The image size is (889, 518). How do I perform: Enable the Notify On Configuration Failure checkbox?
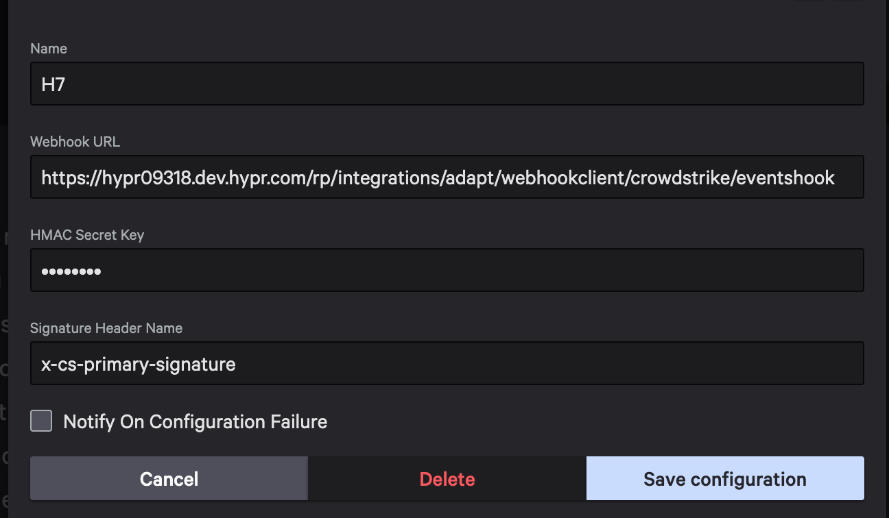40,421
